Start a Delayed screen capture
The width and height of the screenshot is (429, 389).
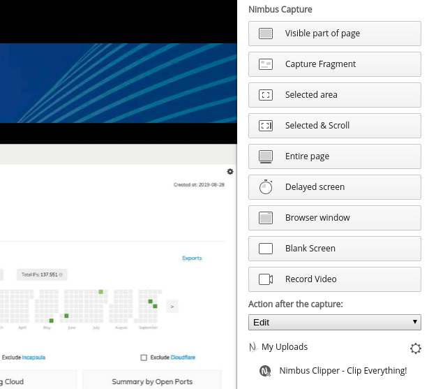tap(335, 187)
